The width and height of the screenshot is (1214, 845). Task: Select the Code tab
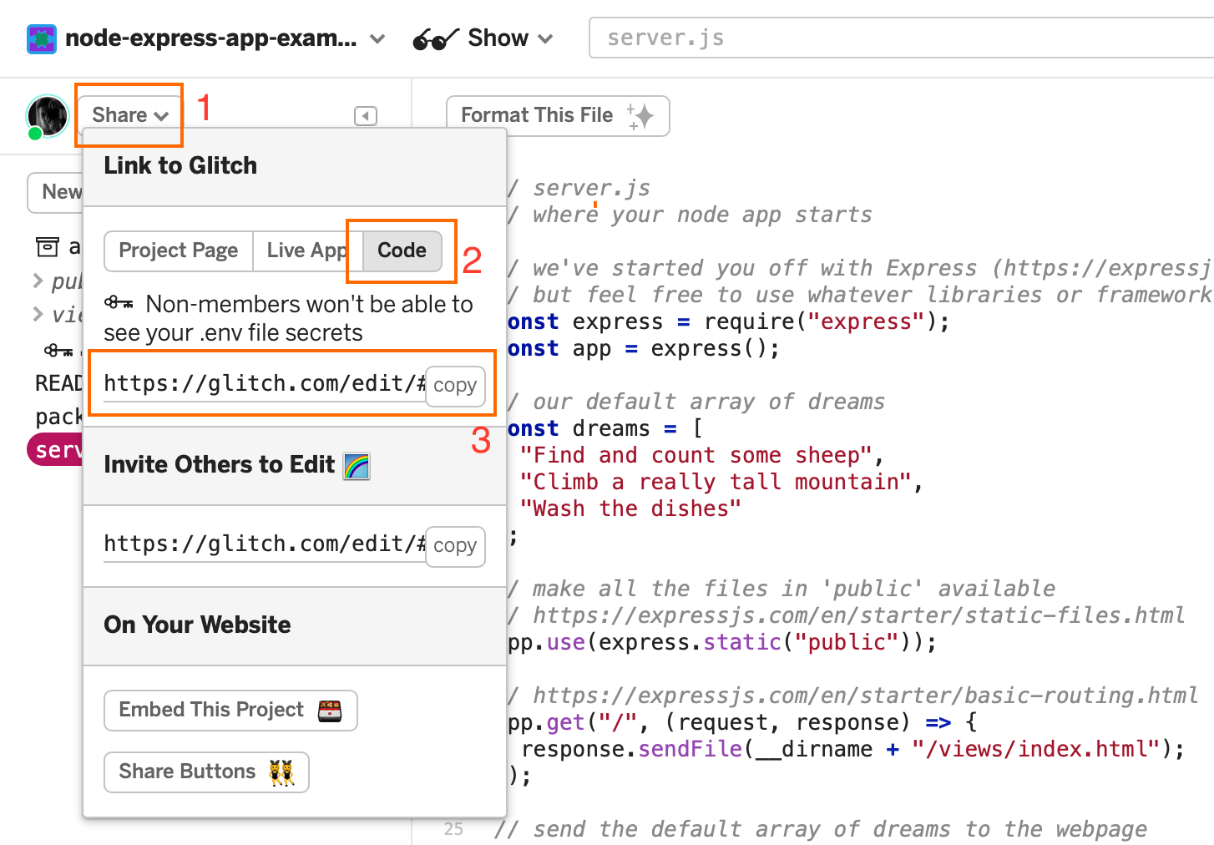pos(402,250)
